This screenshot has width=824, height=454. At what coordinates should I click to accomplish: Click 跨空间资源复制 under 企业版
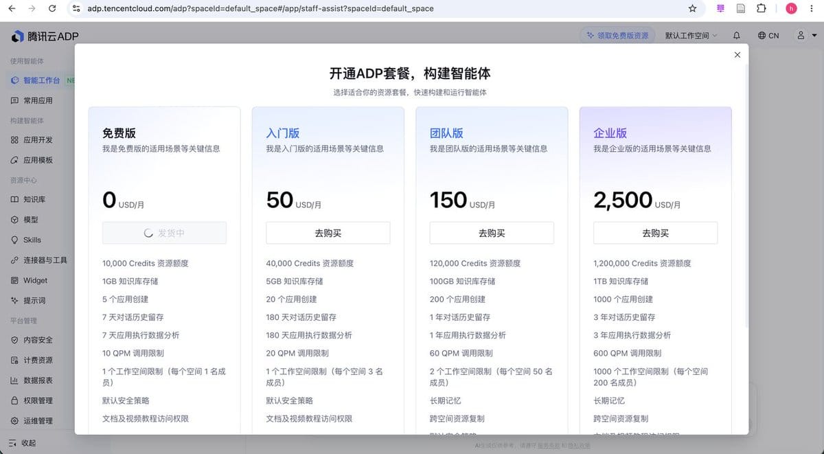pyautogui.click(x=621, y=418)
